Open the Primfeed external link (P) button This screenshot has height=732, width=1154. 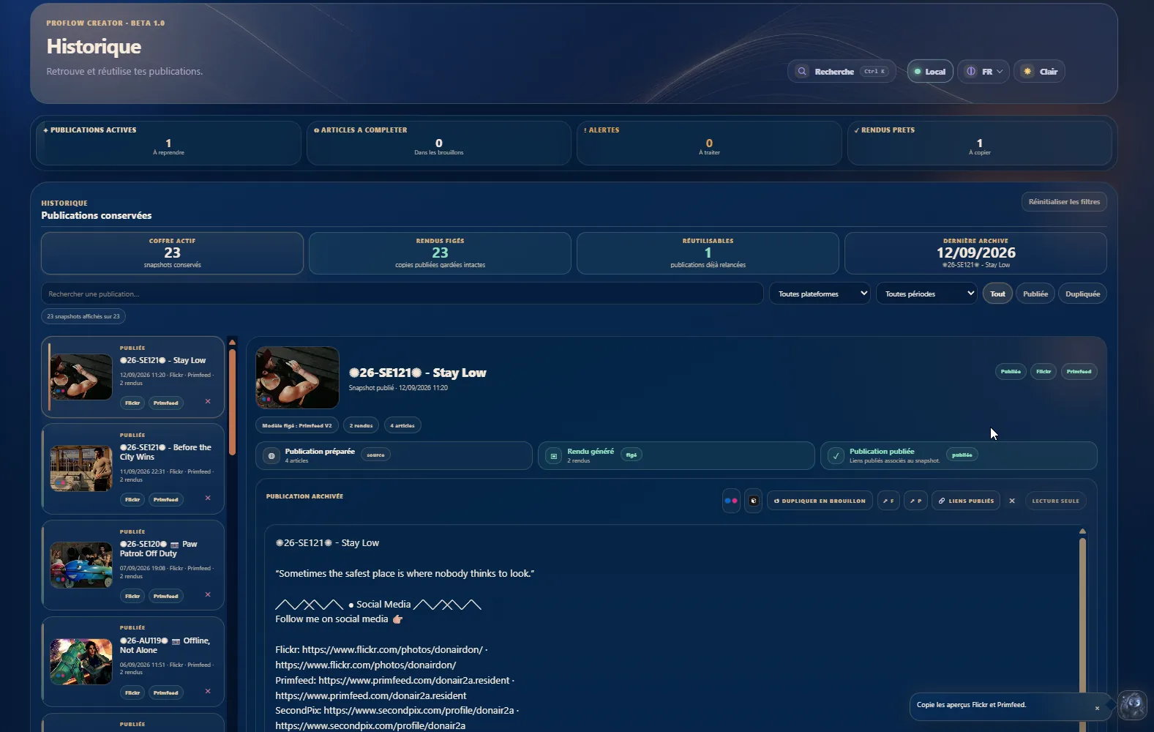coord(915,501)
